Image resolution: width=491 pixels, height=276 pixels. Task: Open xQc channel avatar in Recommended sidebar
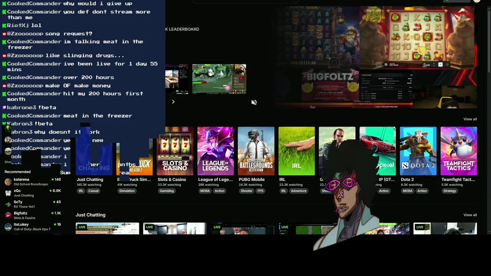(x=8, y=193)
